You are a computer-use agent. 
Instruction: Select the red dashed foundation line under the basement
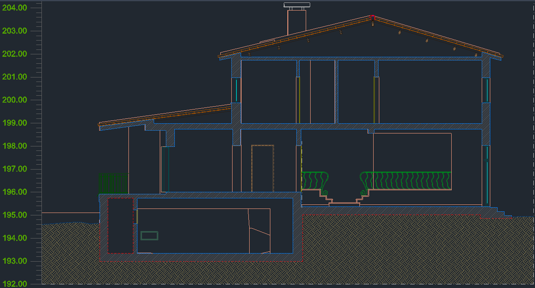pyautogui.click(x=203, y=262)
